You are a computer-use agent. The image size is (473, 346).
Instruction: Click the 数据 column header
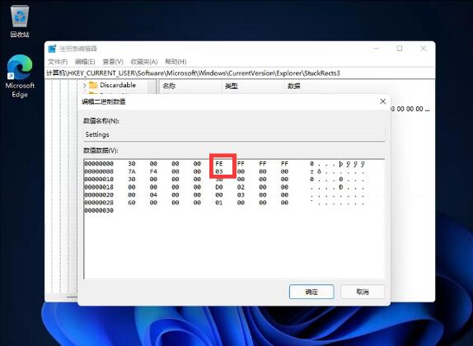(294, 86)
